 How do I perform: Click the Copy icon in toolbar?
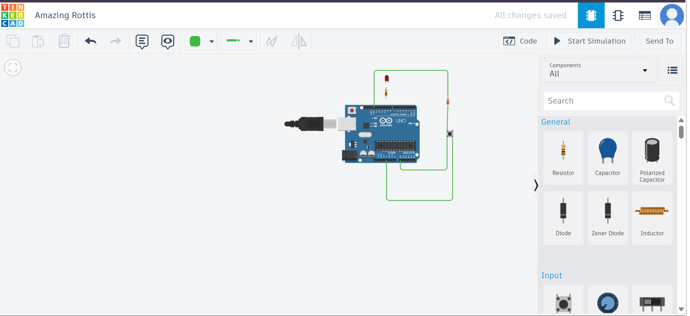13,41
